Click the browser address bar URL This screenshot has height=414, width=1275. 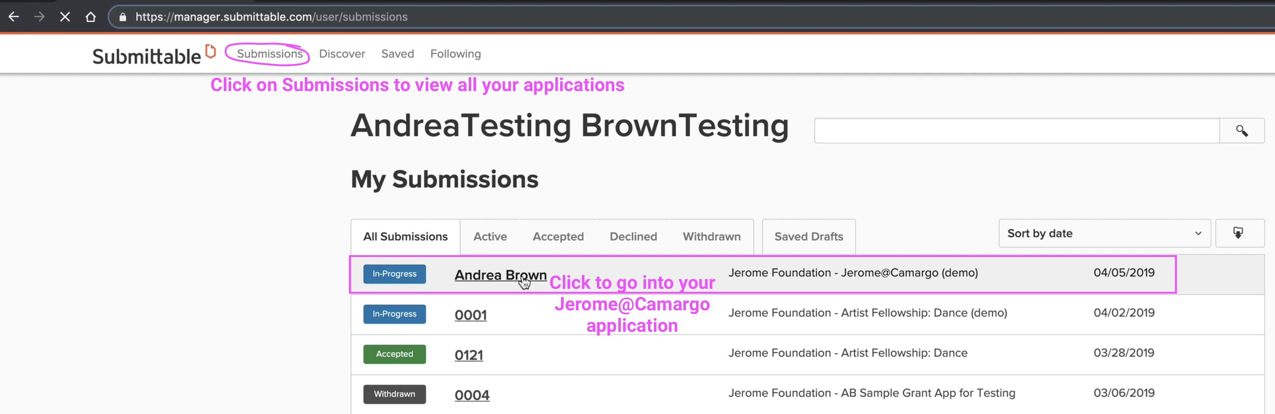(272, 17)
